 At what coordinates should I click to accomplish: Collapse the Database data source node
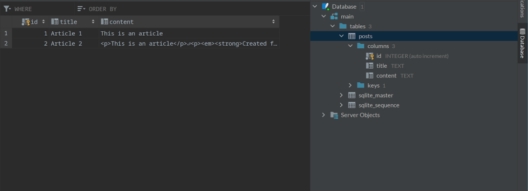315,6
